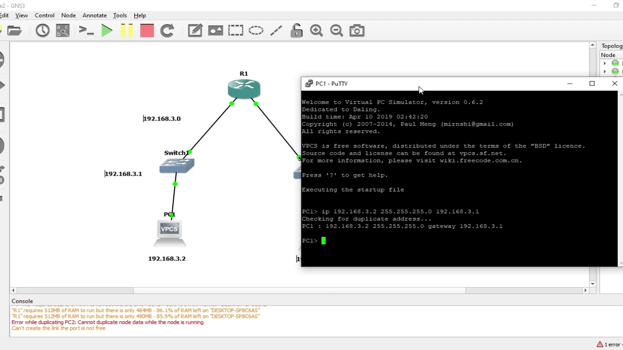Image resolution: width=623 pixels, height=350 pixels.
Task: Focus the PuTTY terminal at PC1> prompt
Action: [x=323, y=241]
